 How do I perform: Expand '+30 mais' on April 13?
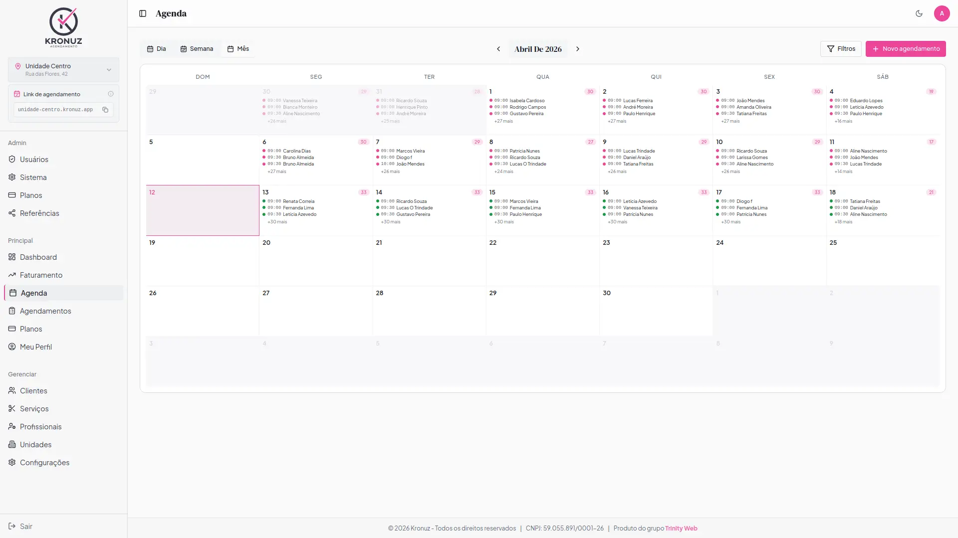[277, 222]
